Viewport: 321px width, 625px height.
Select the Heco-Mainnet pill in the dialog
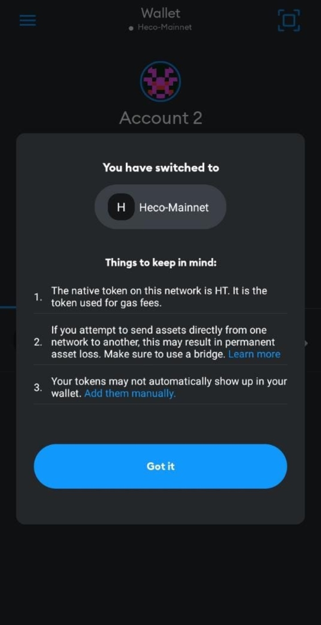tap(160, 207)
